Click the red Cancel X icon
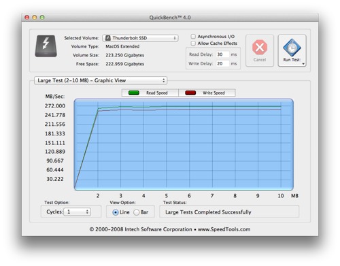Image resolution: width=340 pixels, height=266 pixels. click(x=260, y=48)
